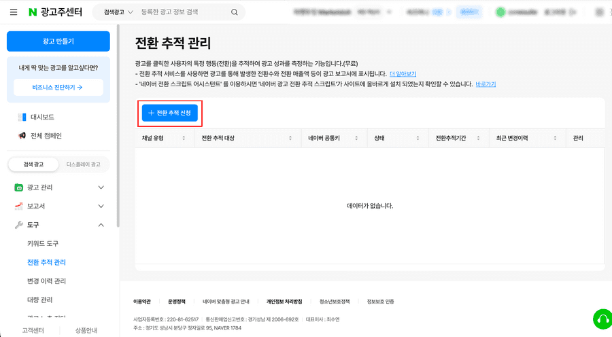
Task: Sort by 채널 유형 column arrows
Action: pyautogui.click(x=184, y=138)
